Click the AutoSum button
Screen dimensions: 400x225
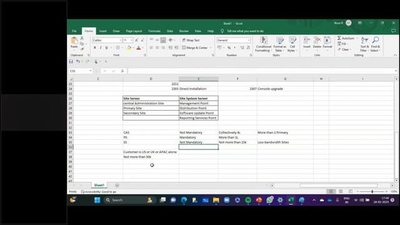point(346,38)
